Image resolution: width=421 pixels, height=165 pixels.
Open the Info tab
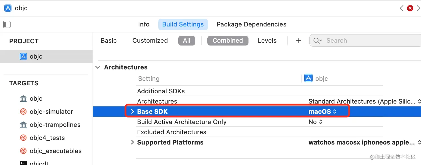[x=144, y=24]
